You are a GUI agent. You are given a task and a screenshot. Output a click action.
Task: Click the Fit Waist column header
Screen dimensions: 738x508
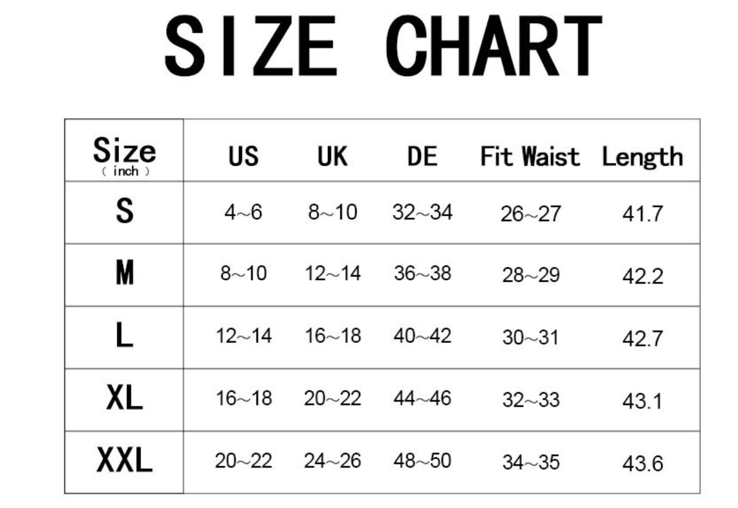[530, 156]
